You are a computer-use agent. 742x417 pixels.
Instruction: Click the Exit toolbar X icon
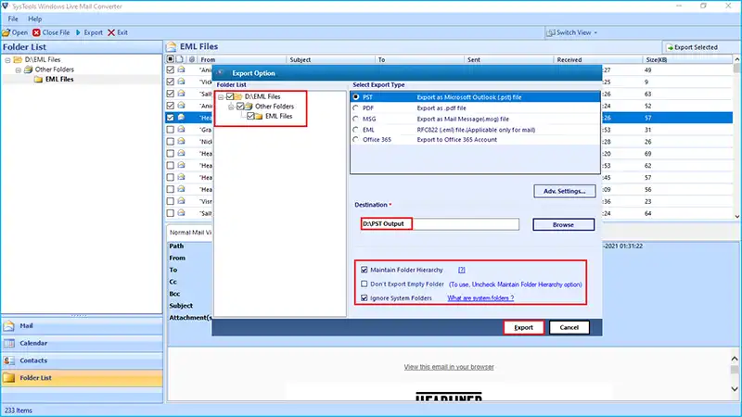111,32
